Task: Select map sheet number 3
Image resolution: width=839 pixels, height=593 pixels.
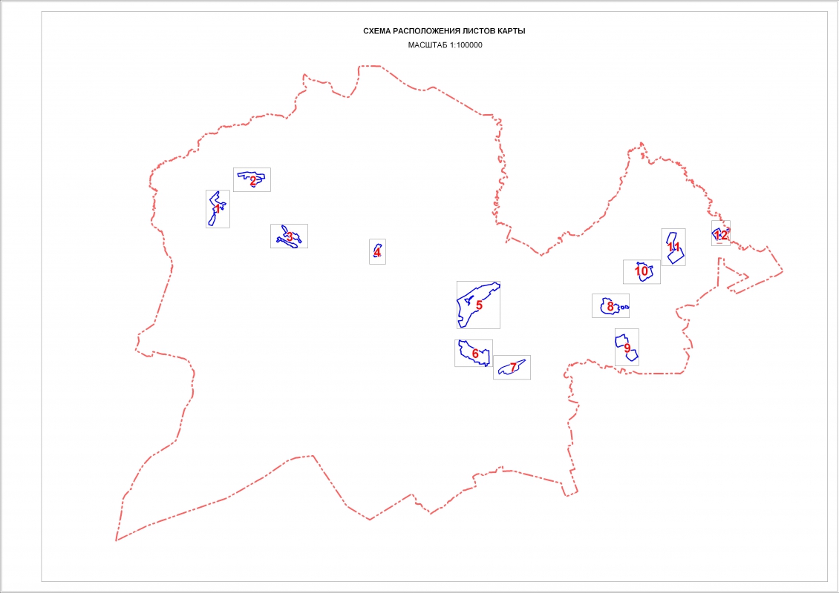Action: pos(289,236)
